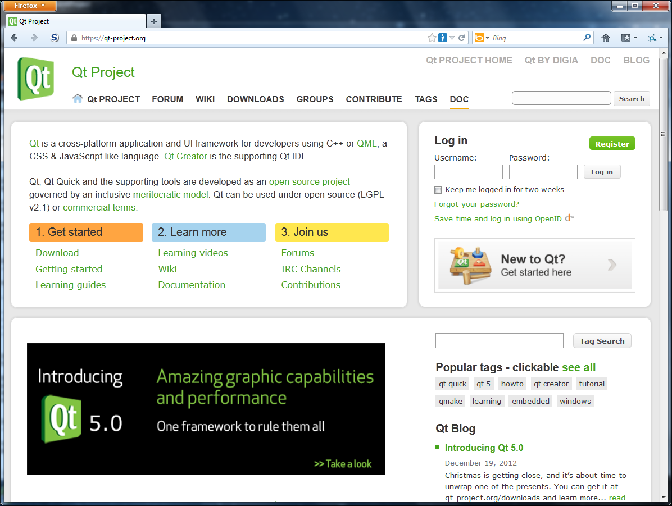Click the lock icon in address bar
The width and height of the screenshot is (672, 506).
[74, 38]
